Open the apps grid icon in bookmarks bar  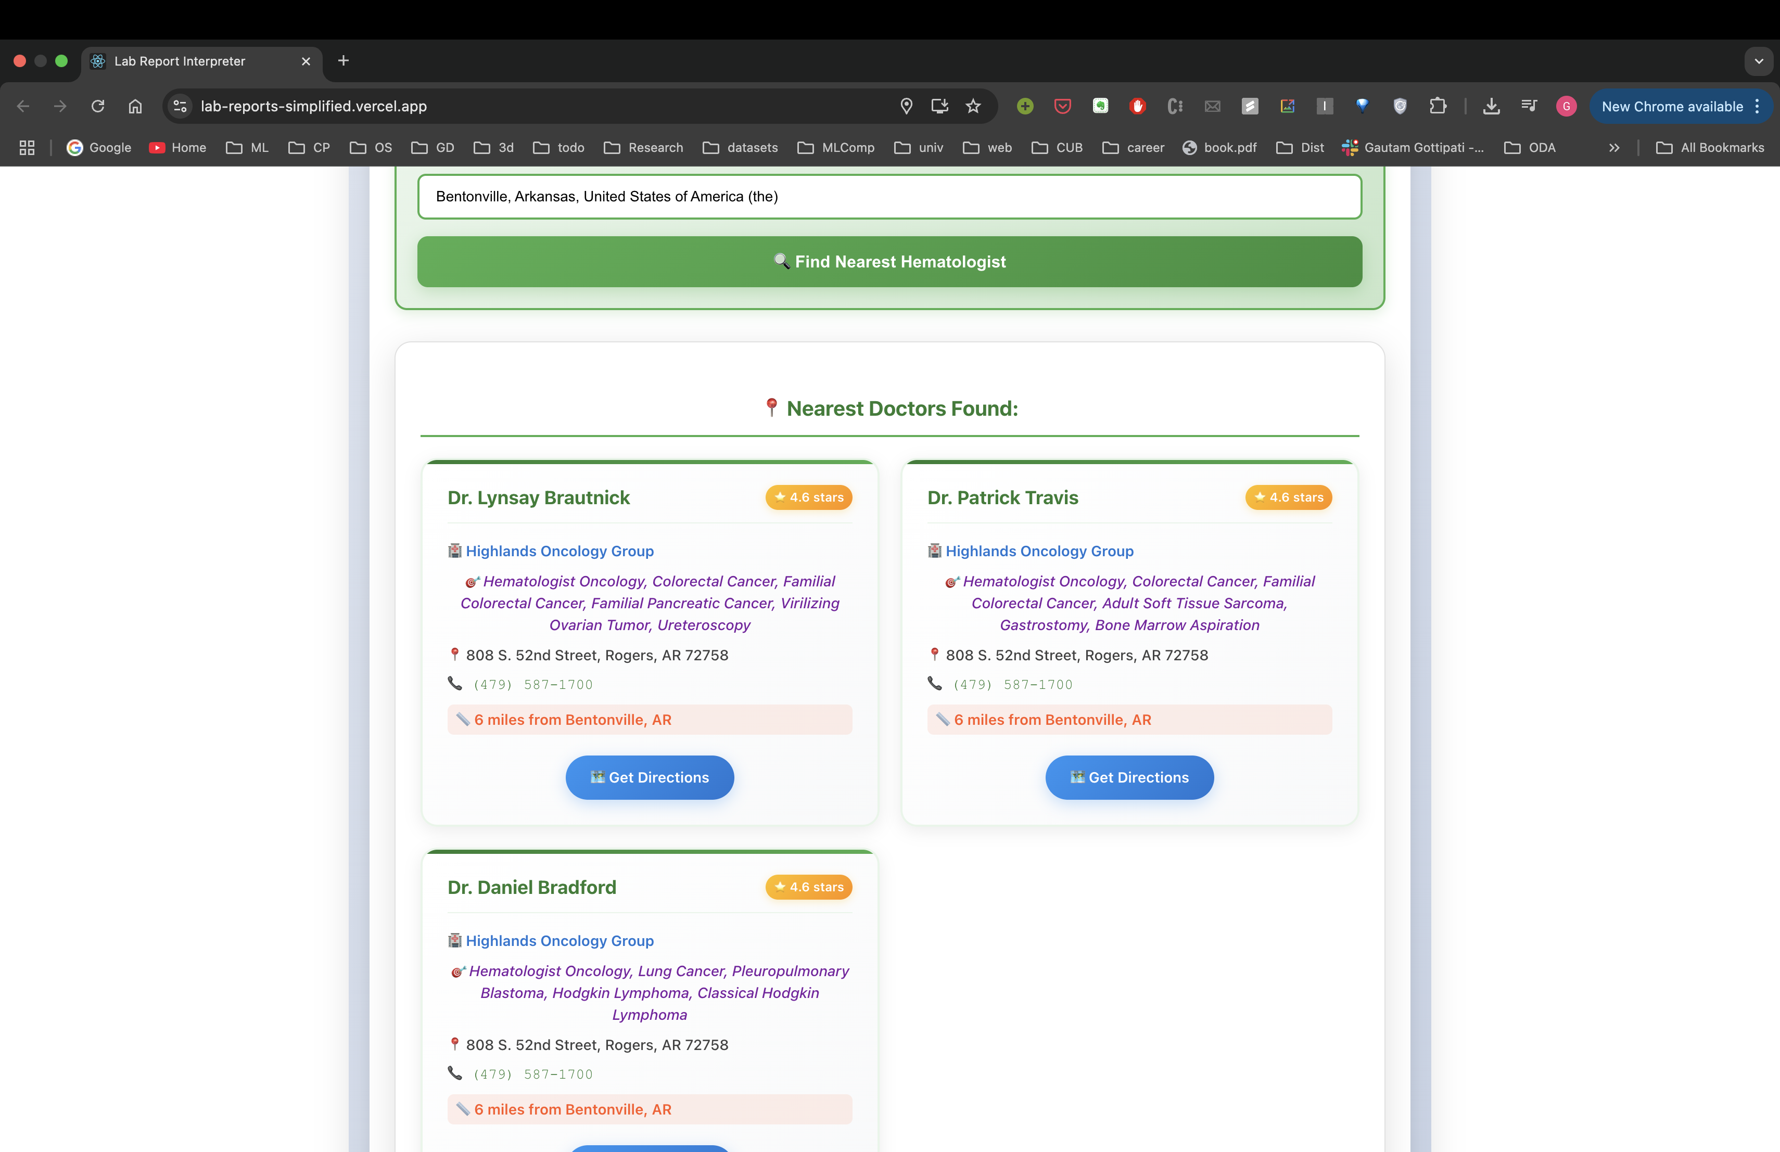[27, 148]
